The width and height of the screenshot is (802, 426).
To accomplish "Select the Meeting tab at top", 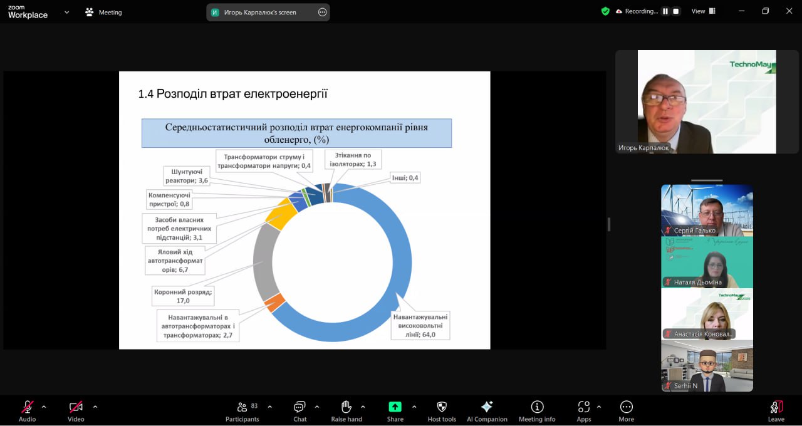I will click(x=104, y=12).
